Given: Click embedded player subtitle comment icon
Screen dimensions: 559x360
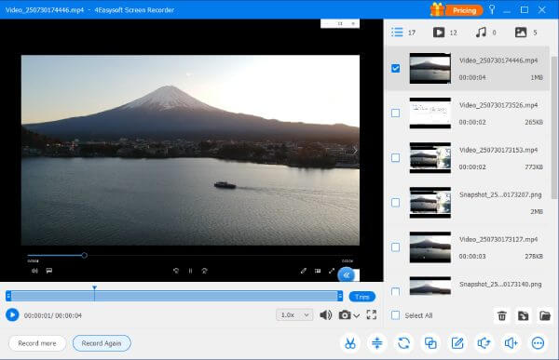Looking at the screenshot, I should [x=49, y=271].
